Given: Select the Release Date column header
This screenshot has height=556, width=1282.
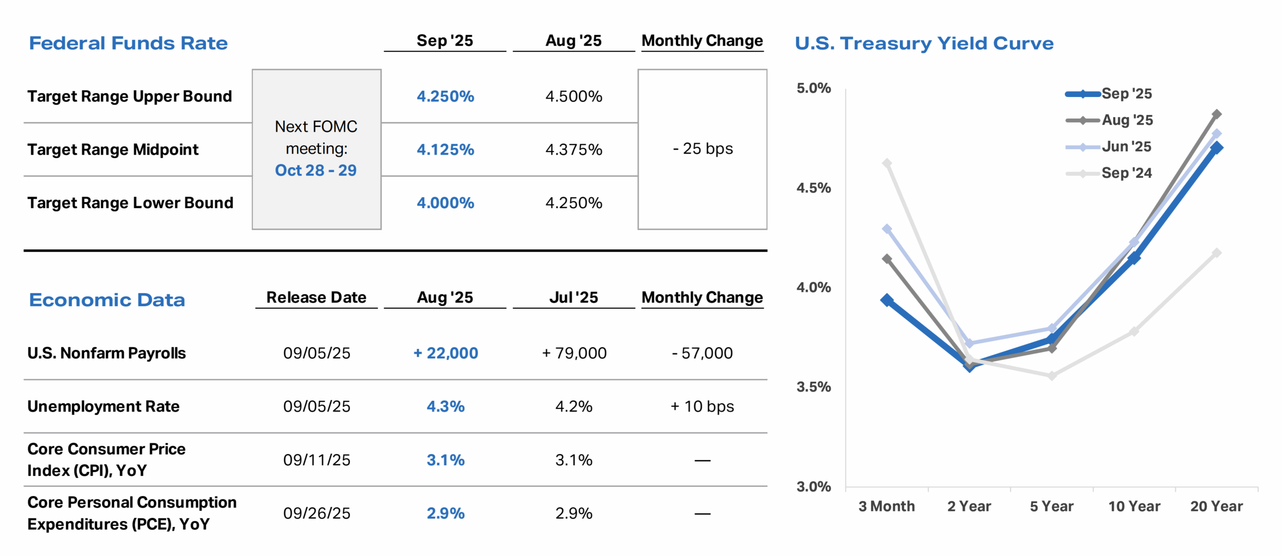Looking at the screenshot, I should (x=316, y=297).
